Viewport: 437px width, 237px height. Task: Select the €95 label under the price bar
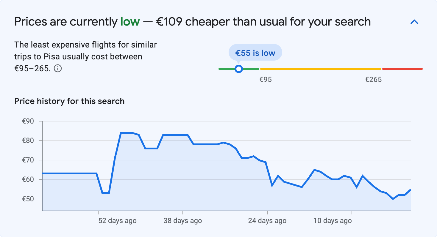(266, 79)
